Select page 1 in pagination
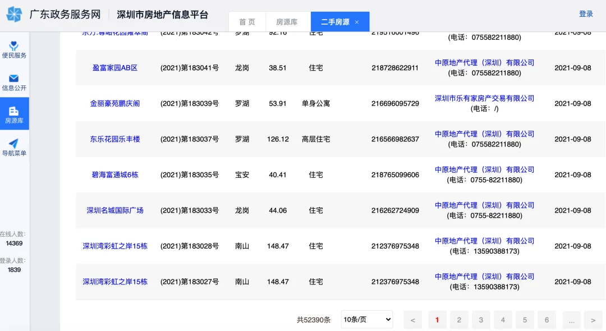This screenshot has height=331, width=606. pyautogui.click(x=437, y=320)
